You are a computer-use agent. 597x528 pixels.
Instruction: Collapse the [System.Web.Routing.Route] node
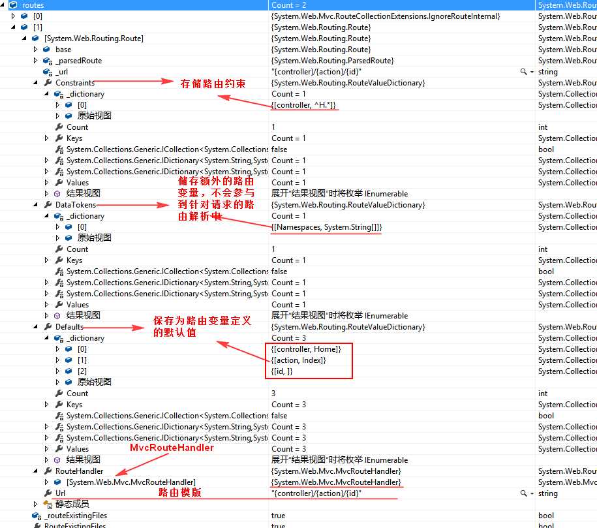tap(24, 38)
